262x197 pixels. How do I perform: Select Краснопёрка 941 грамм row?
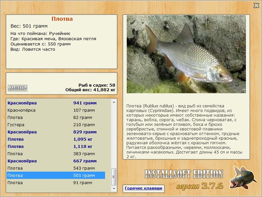coord(56,103)
